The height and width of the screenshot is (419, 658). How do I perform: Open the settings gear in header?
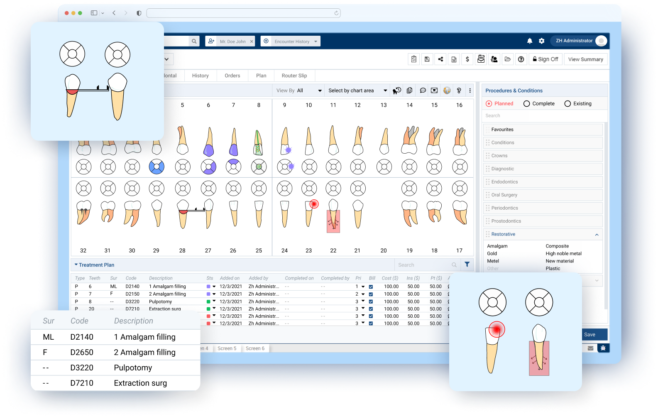[541, 41]
